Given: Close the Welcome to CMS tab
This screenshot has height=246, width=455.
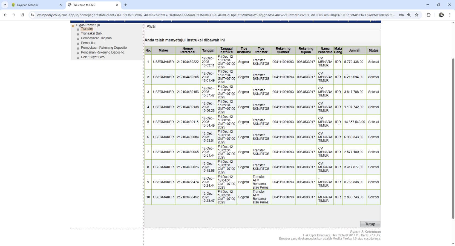Looking at the screenshot, I should 117,5.
